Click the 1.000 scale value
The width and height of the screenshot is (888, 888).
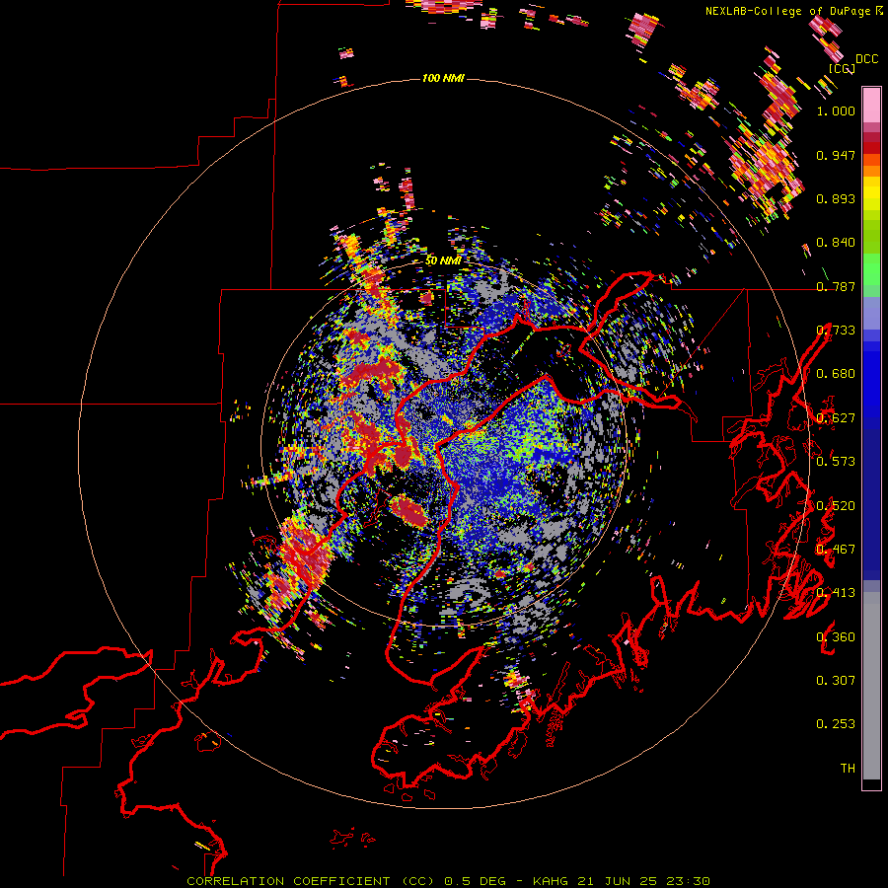pyautogui.click(x=836, y=111)
